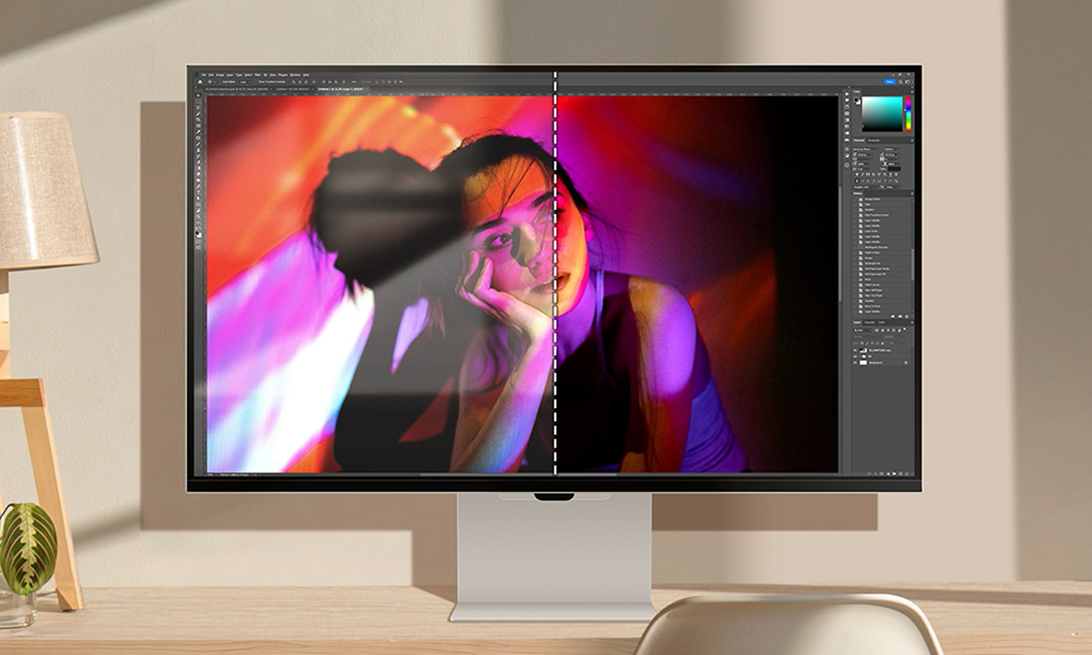The image size is (1092, 655).
Task: Click the search magnifier icon beside Share
Action: (x=901, y=81)
